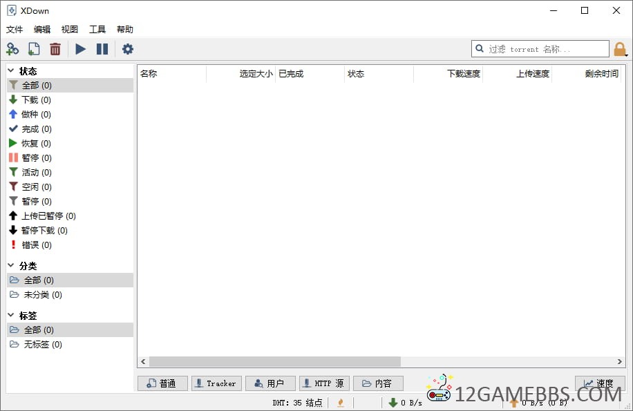Select 全部 (0) under 分类
The width and height of the screenshot is (633, 411).
[x=70, y=280]
